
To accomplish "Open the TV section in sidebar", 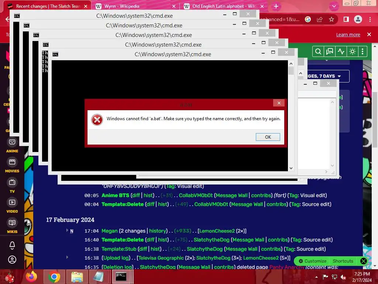I will click(12, 186).
